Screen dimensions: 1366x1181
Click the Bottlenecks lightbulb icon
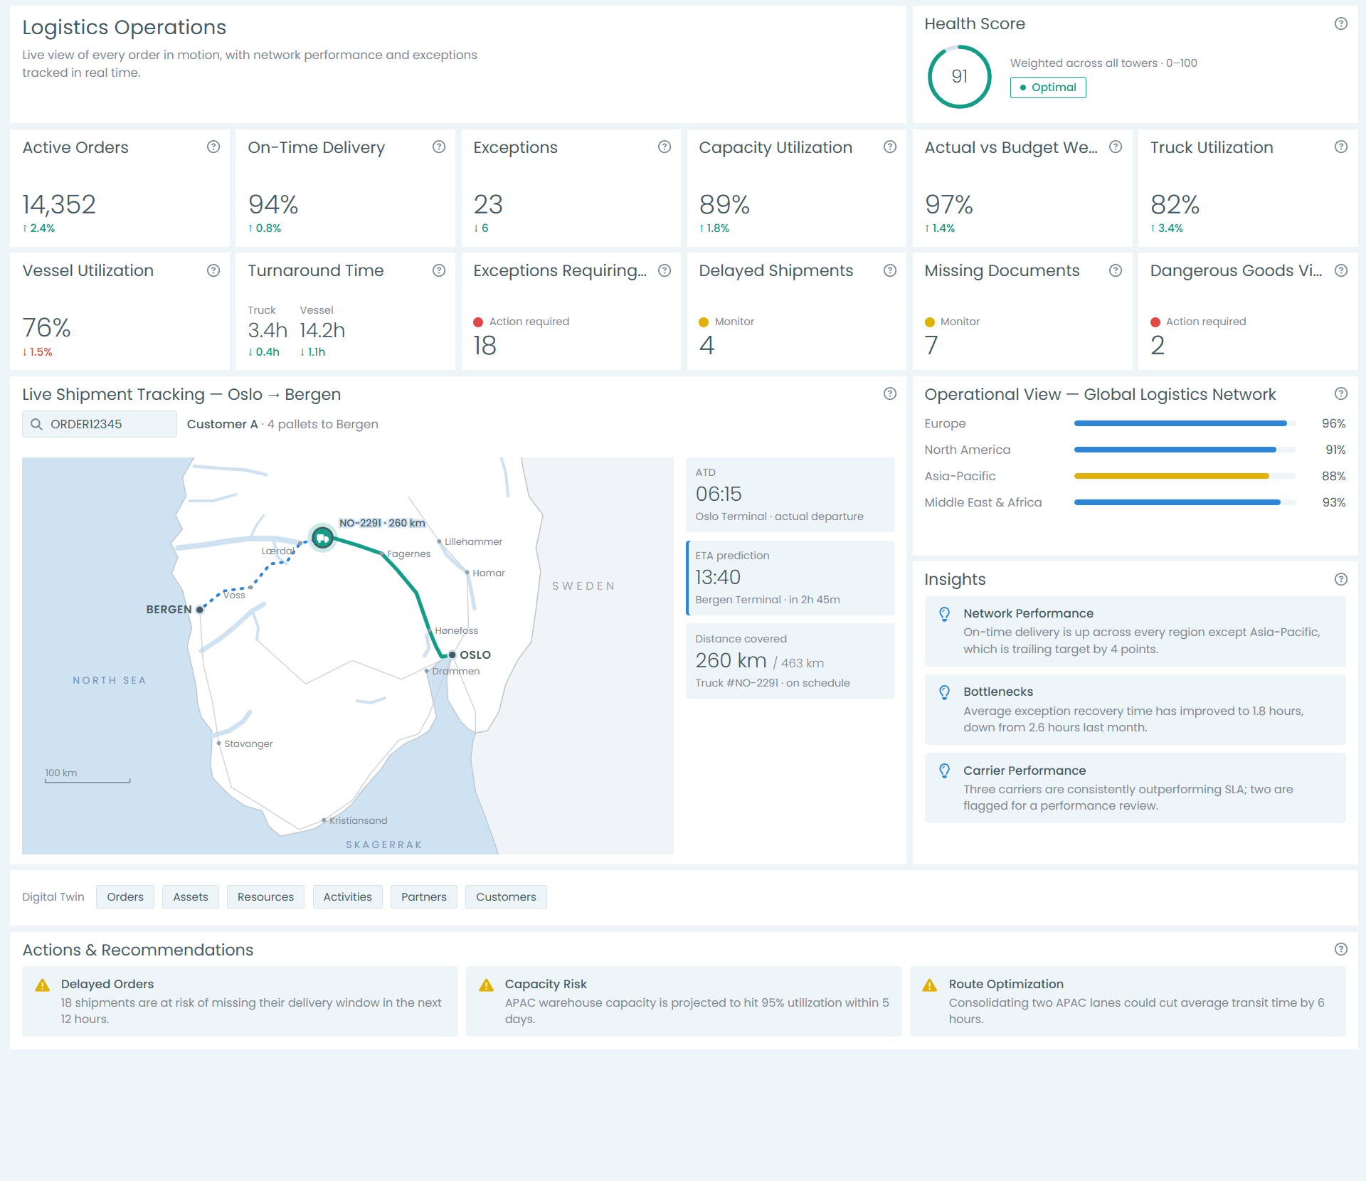tap(944, 692)
